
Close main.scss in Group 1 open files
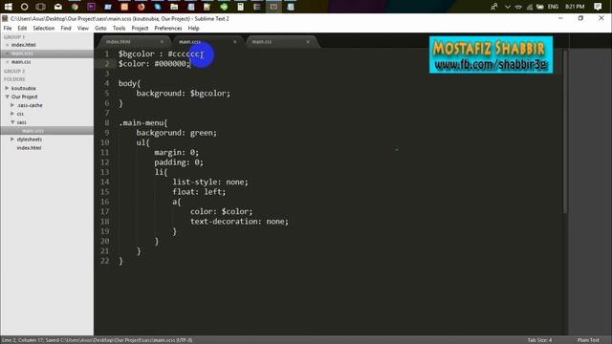(x=7, y=54)
